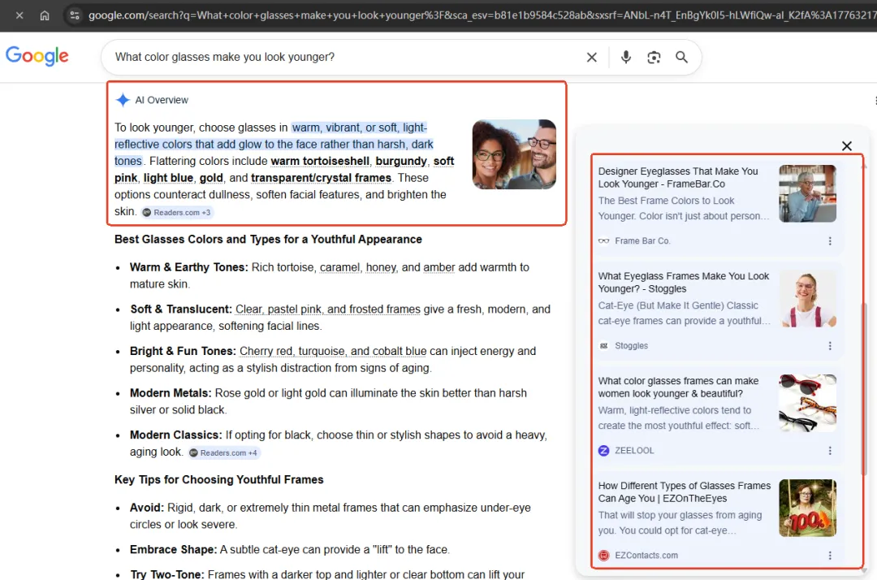The height and width of the screenshot is (580, 877).
Task: Open What color glasses frames ZEELOOL article
Action: click(678, 387)
